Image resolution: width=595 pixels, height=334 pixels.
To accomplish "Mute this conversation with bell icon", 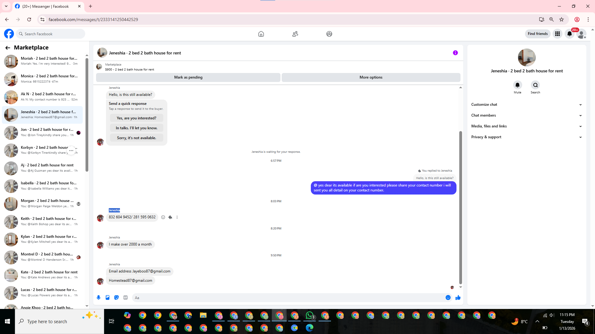I will [x=518, y=85].
